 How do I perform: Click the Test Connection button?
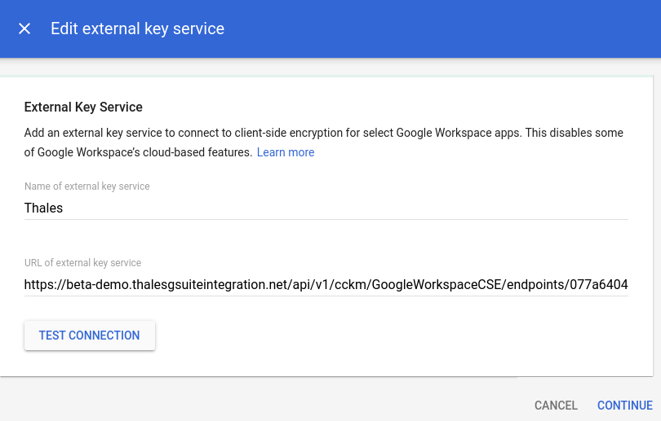point(90,335)
